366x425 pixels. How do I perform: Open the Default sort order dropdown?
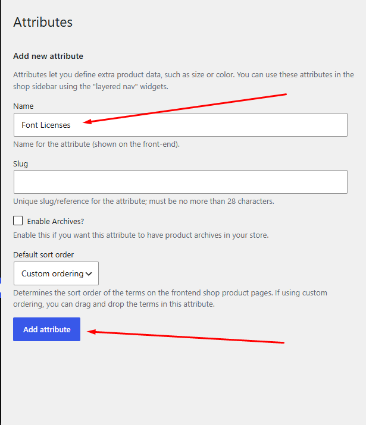pos(56,273)
